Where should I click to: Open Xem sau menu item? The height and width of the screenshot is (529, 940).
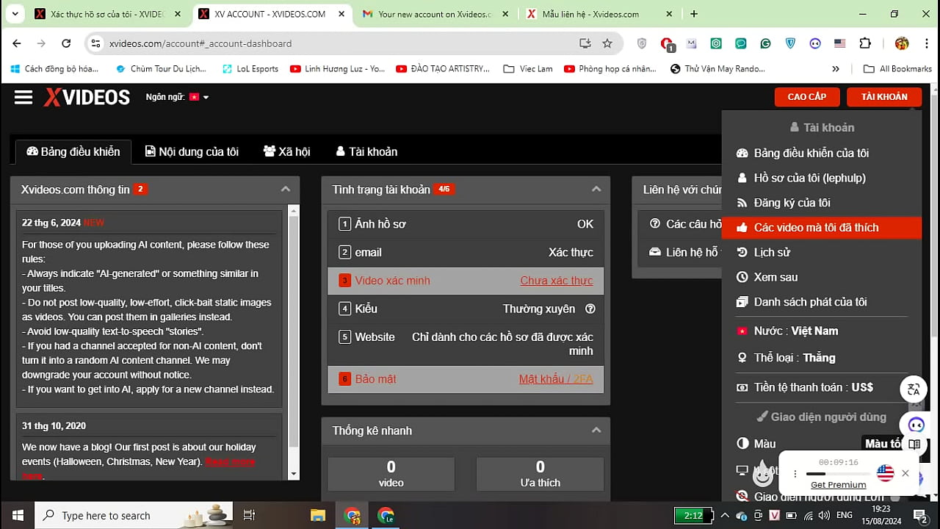[775, 277]
